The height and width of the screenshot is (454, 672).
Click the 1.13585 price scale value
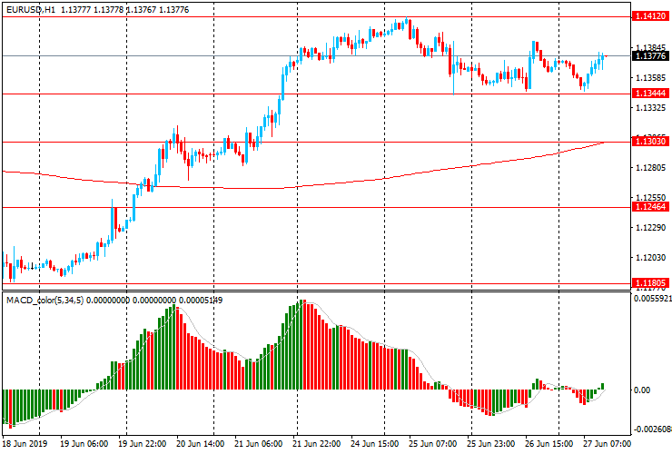click(651, 77)
